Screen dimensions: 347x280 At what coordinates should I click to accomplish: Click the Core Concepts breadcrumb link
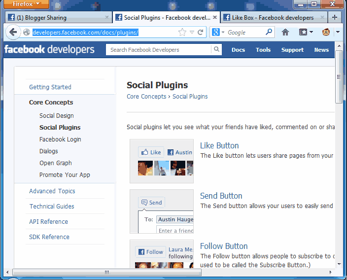[146, 97]
